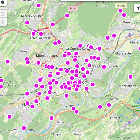Viewport: 140px width, 140px height.
Task: Click the Montboucons place label
Action: point(47,56)
